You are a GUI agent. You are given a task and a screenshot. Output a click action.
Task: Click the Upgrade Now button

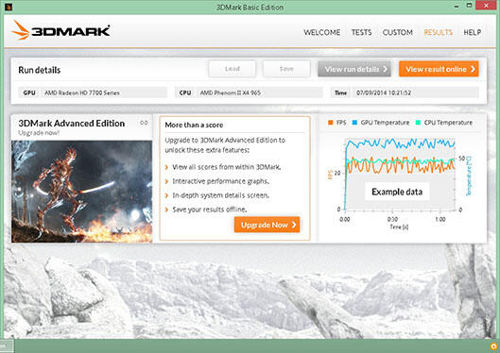(x=267, y=225)
